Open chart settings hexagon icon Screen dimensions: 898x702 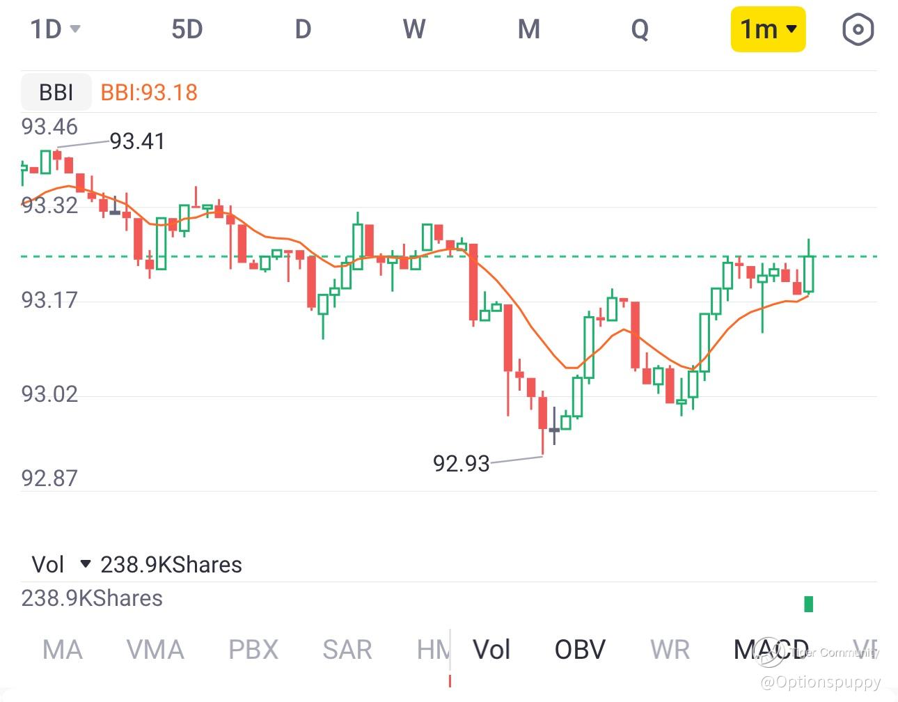[x=857, y=30]
